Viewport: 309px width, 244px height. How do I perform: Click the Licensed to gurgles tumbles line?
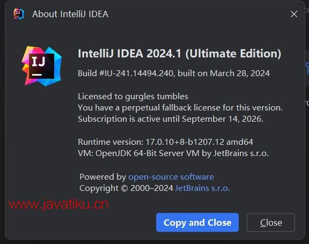pos(133,97)
